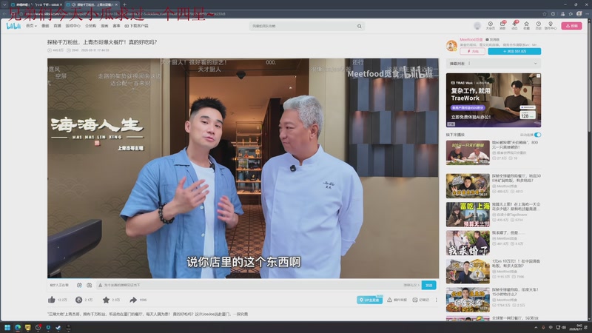592x333 pixels.
Task: Click the browser bookmark star icon
Action: point(545,13)
